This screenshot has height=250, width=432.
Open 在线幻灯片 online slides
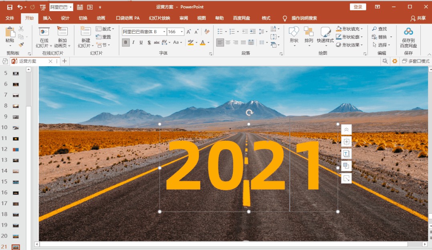[x=44, y=37]
